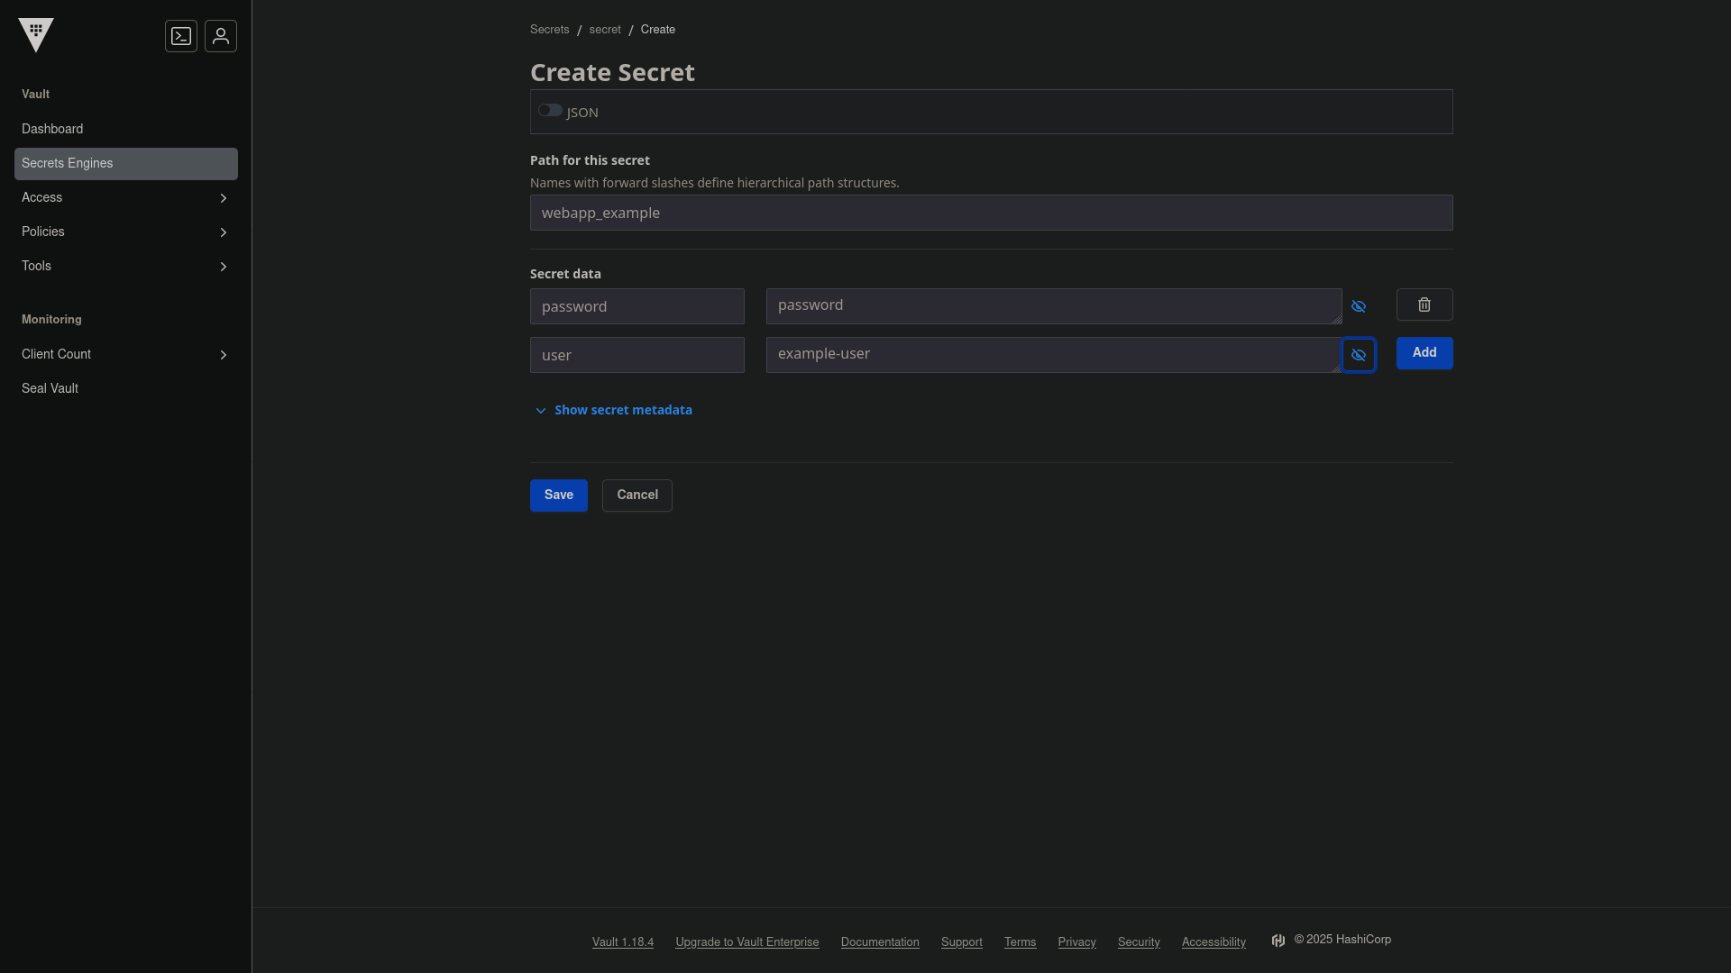Enable the JSON editor toggle
The height and width of the screenshot is (973, 1731).
(x=550, y=110)
